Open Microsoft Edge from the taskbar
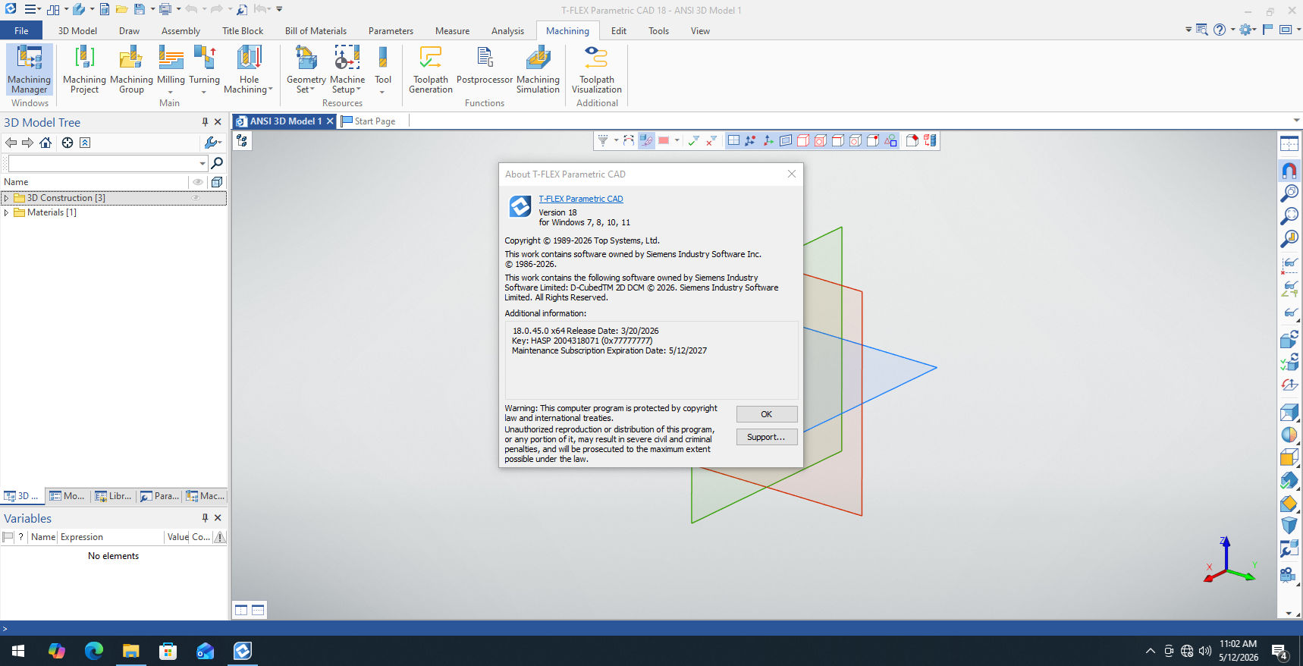Image resolution: width=1303 pixels, height=666 pixels. click(x=94, y=651)
